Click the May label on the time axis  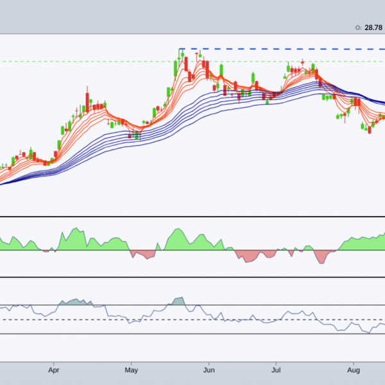pyautogui.click(x=131, y=370)
